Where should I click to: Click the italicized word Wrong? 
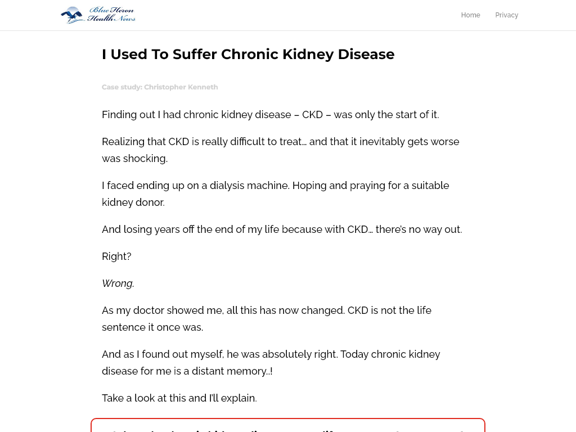[117, 283]
